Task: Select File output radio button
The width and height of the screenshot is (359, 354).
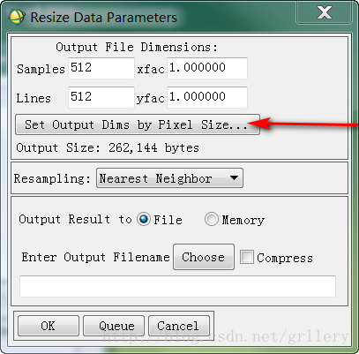Action: (144, 219)
